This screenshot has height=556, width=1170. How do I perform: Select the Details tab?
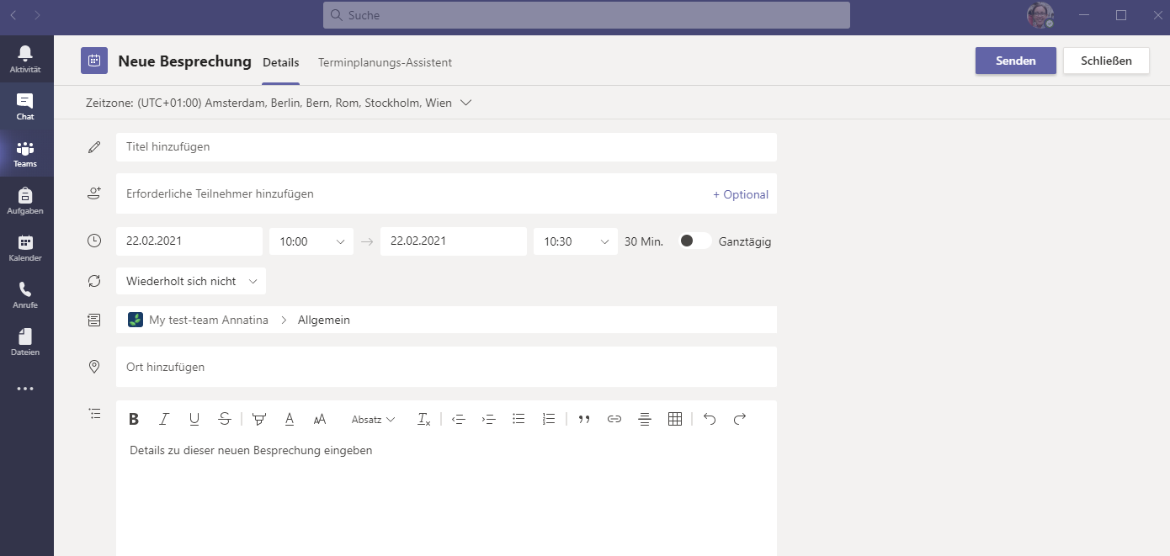coord(280,62)
